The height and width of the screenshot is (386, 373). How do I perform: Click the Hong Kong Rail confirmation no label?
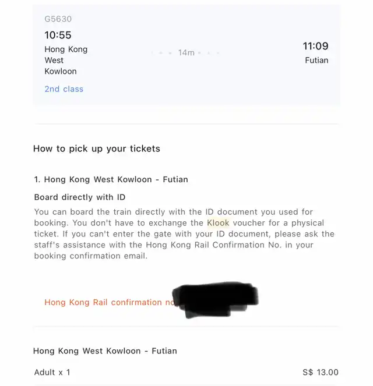(110, 302)
